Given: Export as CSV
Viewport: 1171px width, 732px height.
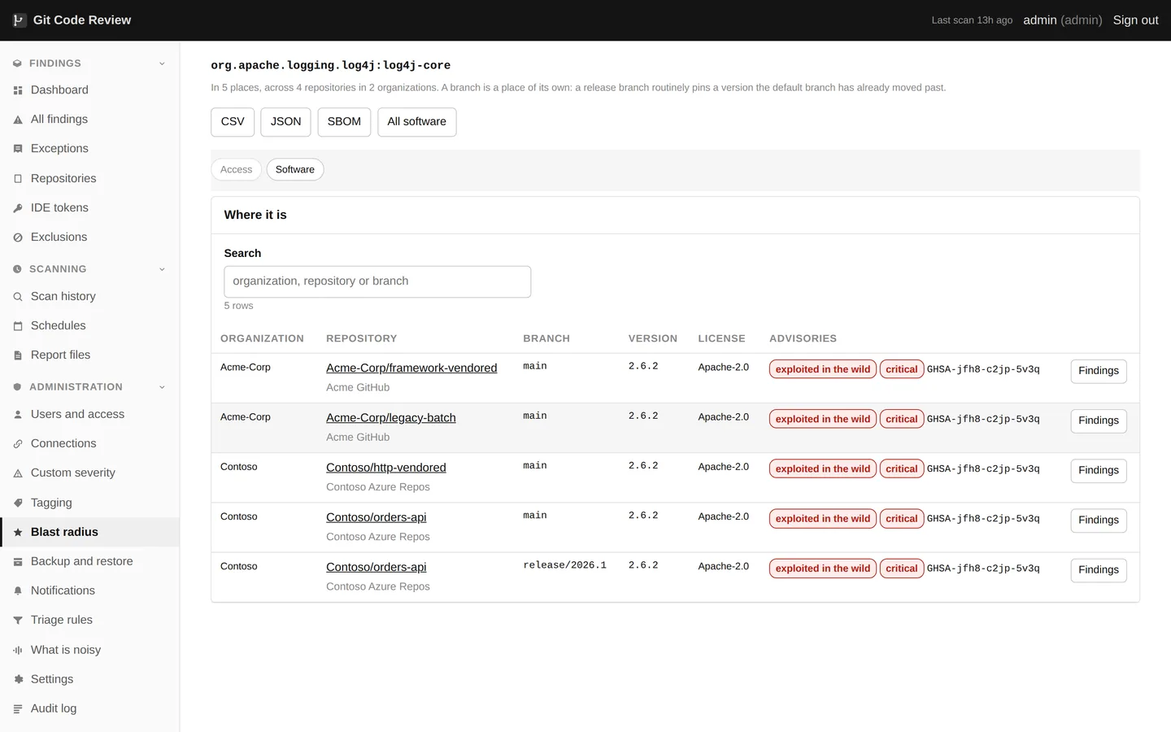Looking at the screenshot, I should tap(233, 122).
